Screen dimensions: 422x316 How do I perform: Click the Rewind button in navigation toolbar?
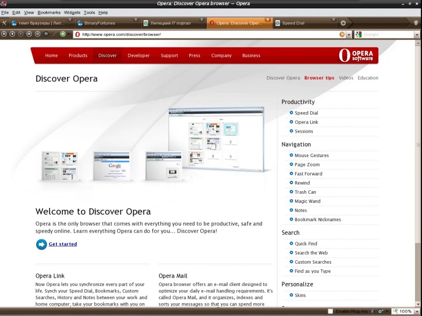tap(4, 34)
